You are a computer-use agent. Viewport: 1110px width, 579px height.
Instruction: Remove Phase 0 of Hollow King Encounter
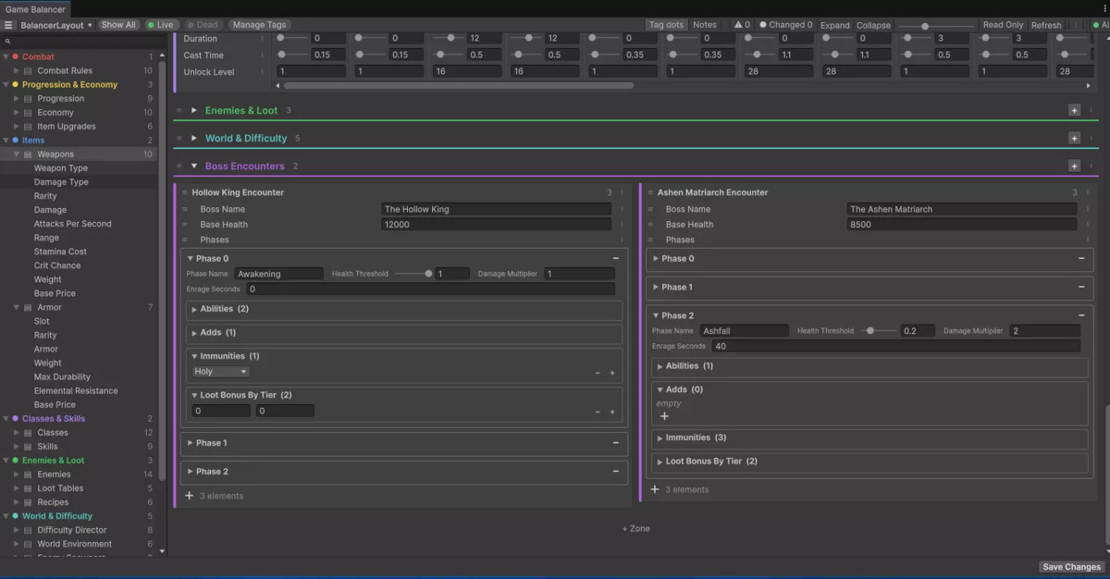point(616,259)
